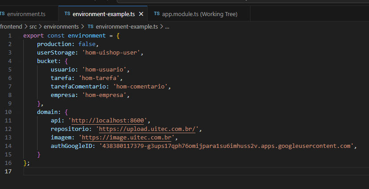Click line number 10 in the gutter
369x189 pixels.
tap(8, 112)
